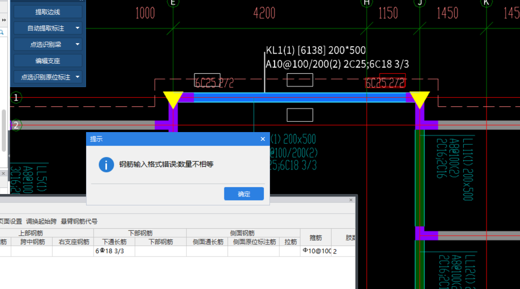The width and height of the screenshot is (520, 289).
Task: Click the empty 侧面通长筋 cell
Action: 207,251
